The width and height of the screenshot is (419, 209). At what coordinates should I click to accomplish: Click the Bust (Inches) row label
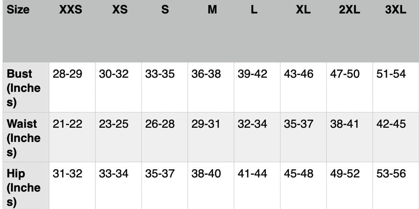[23, 88]
